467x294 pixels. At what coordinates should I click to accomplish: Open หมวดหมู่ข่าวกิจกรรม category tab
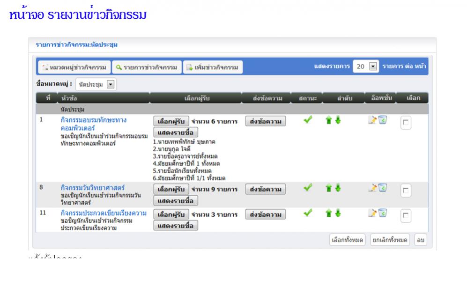coord(74,67)
